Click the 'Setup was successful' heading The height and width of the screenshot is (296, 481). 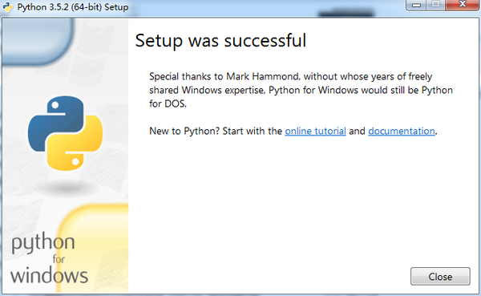click(x=220, y=41)
